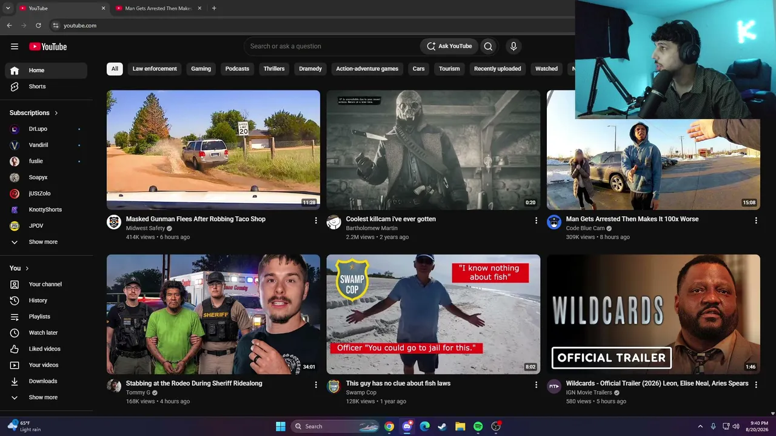Open Downloads in the sidebar
Screen dimensions: 776x436
click(x=46, y=381)
